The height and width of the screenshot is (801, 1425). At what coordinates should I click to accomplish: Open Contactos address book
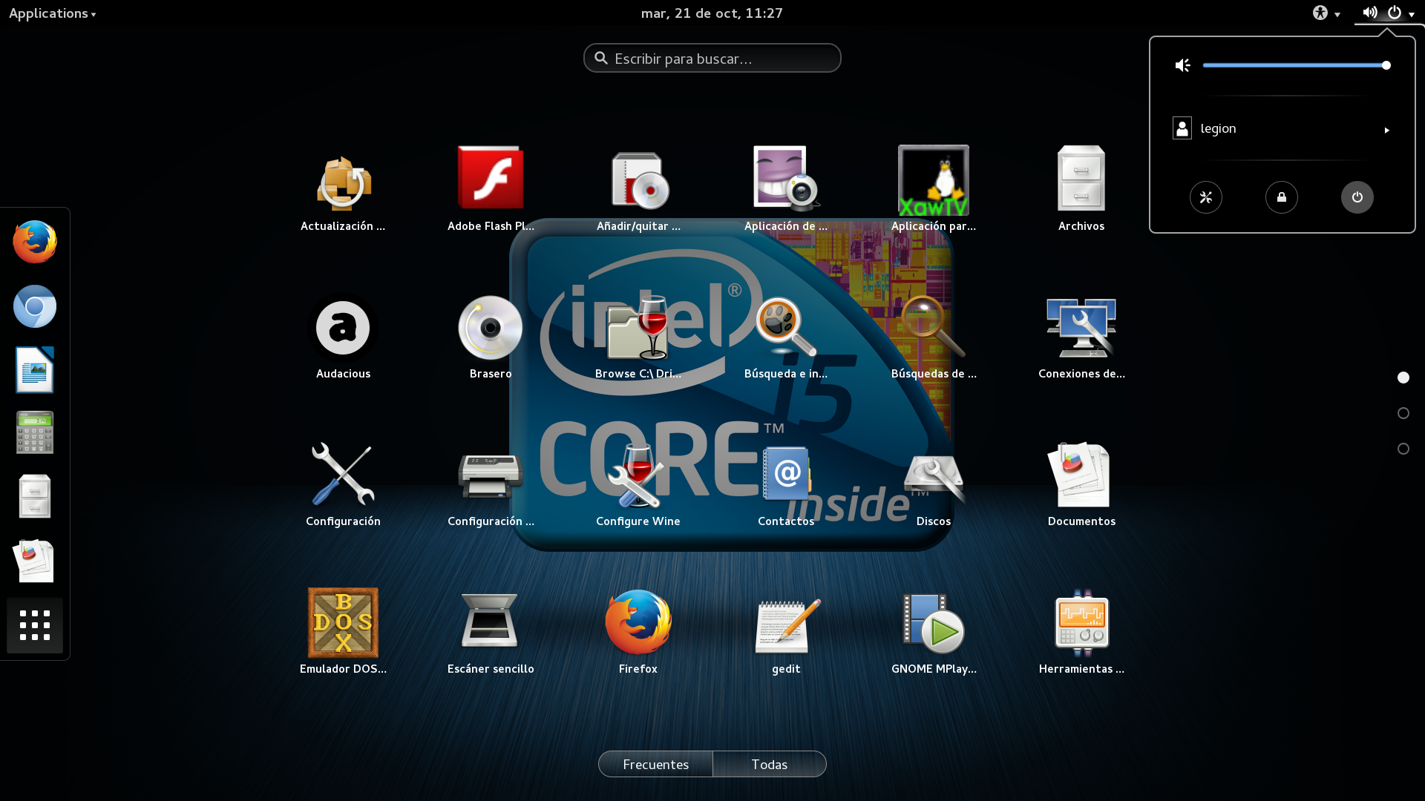click(x=786, y=485)
